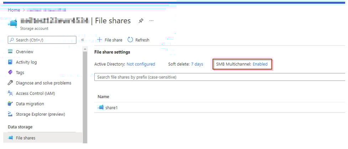348x149 pixels.
Task: Click the purple Tags icon
Action: click(x=10, y=72)
